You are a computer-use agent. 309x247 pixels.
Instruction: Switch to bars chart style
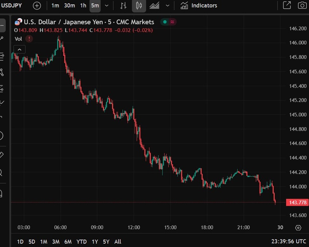click(x=123, y=5)
